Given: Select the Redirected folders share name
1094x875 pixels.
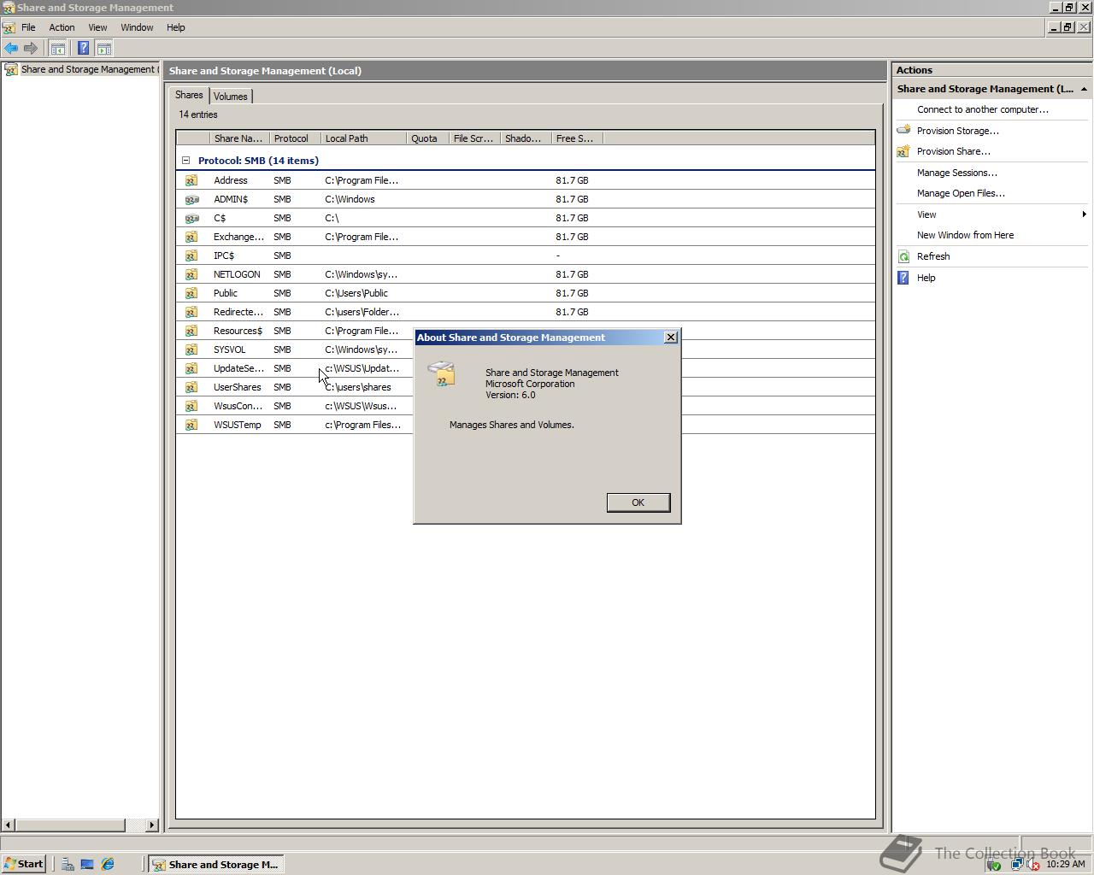Looking at the screenshot, I should pos(238,312).
